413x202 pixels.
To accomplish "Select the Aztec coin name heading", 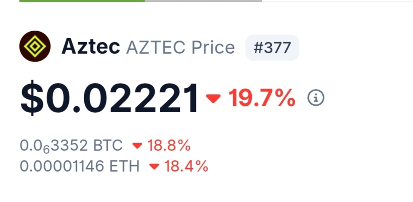I will 91,47.
